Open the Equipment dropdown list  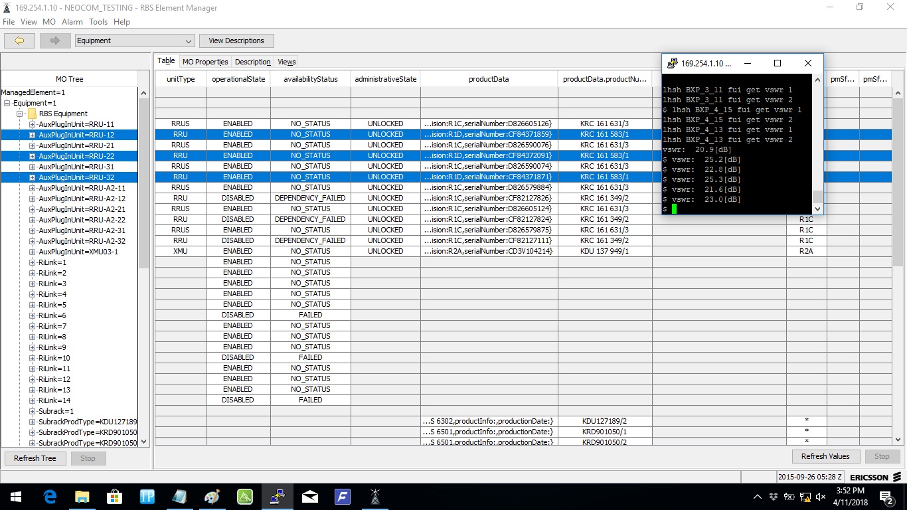click(135, 41)
